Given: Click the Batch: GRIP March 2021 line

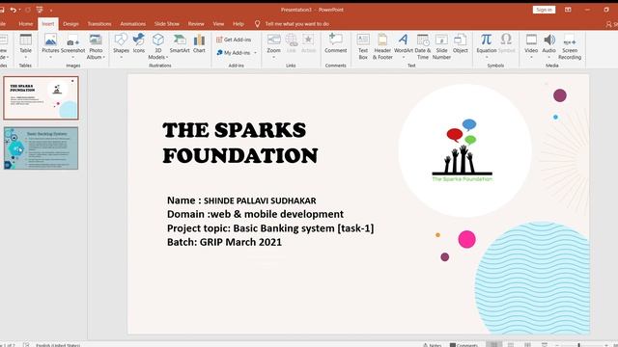Looking at the screenshot, I should (x=224, y=242).
